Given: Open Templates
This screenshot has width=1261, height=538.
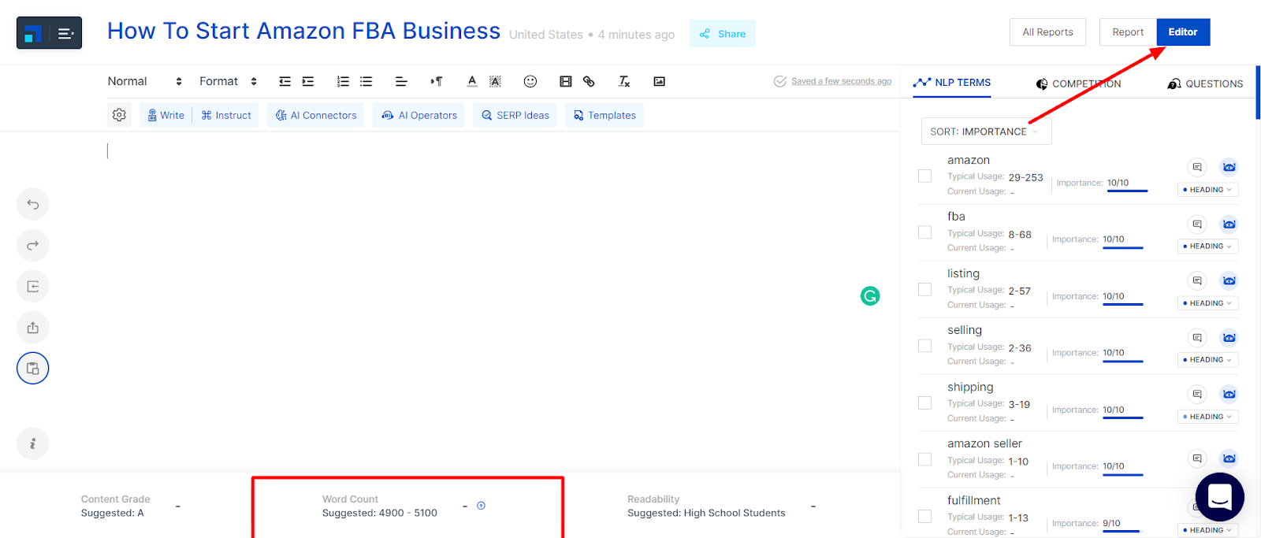Looking at the screenshot, I should [x=604, y=115].
